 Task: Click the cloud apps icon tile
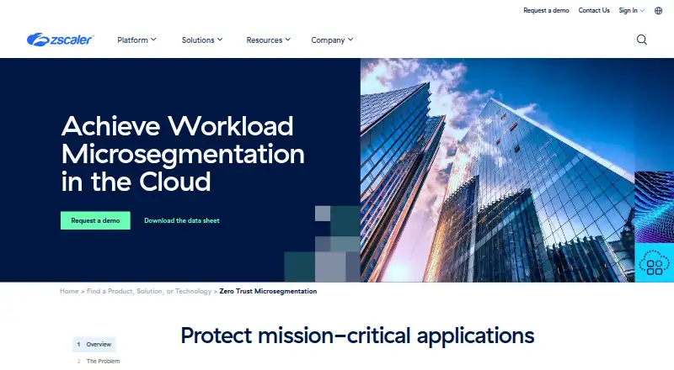click(655, 262)
